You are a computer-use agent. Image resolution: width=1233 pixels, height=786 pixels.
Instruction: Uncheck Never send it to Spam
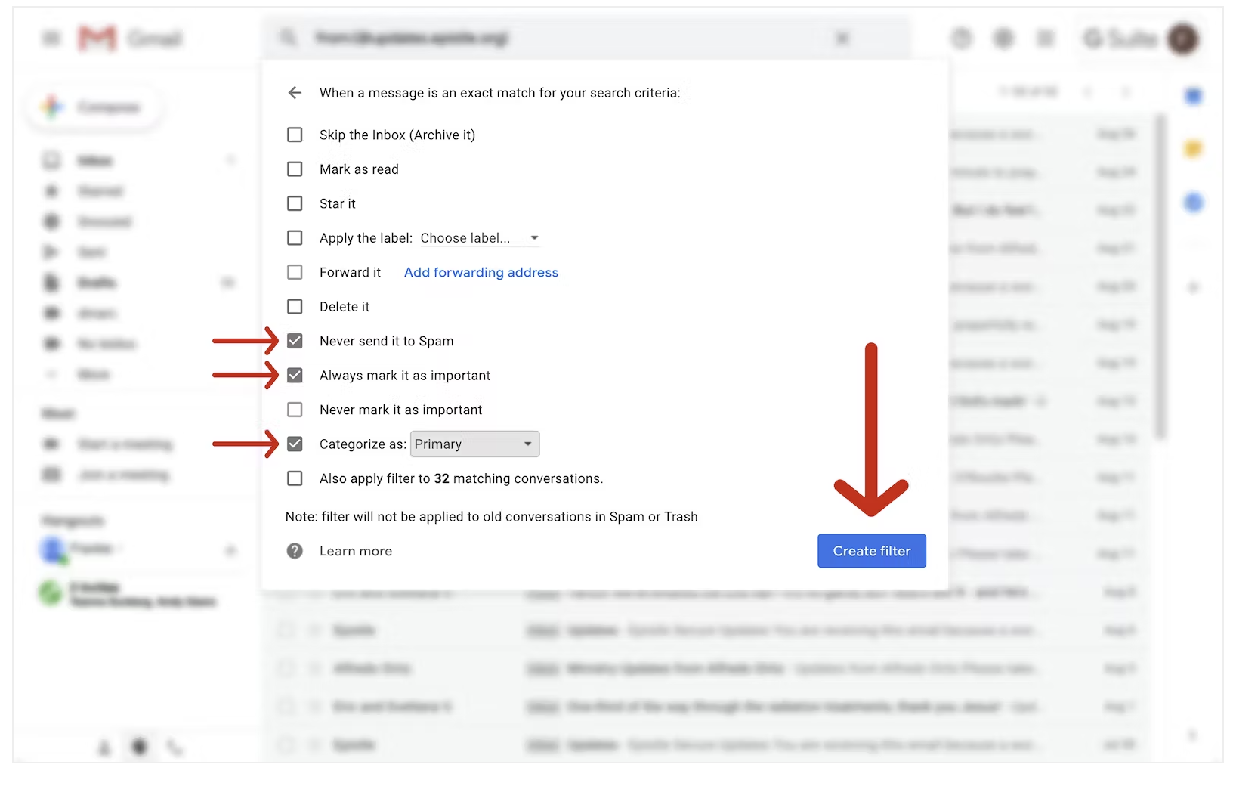coord(295,341)
